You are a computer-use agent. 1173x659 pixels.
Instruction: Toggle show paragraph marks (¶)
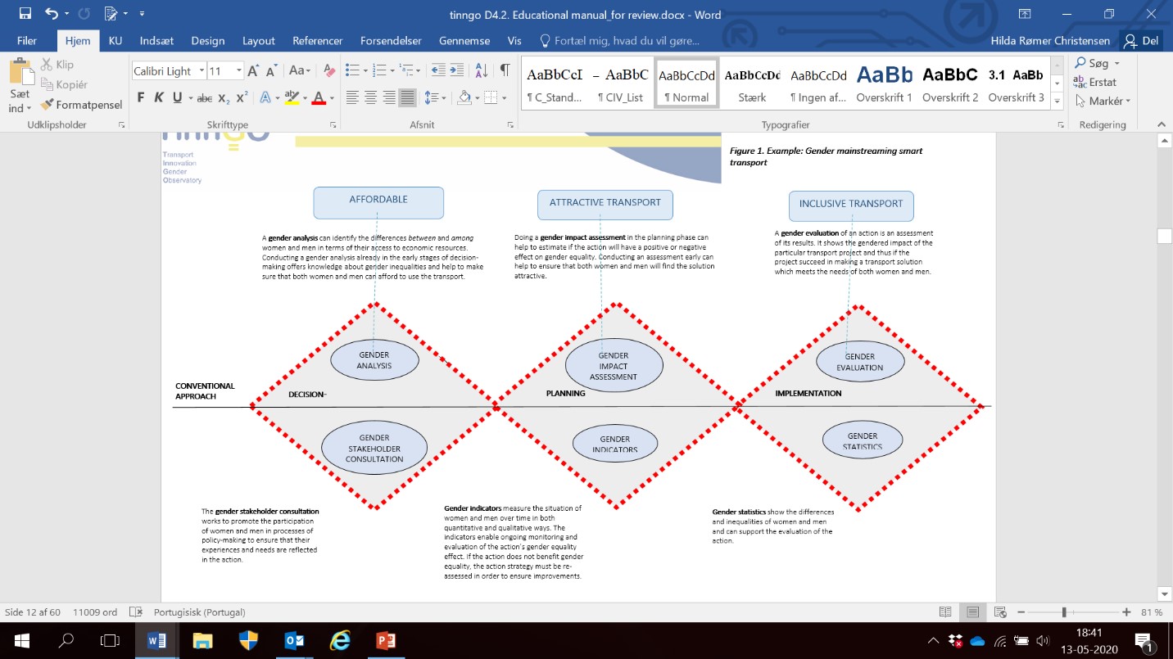[505, 71]
